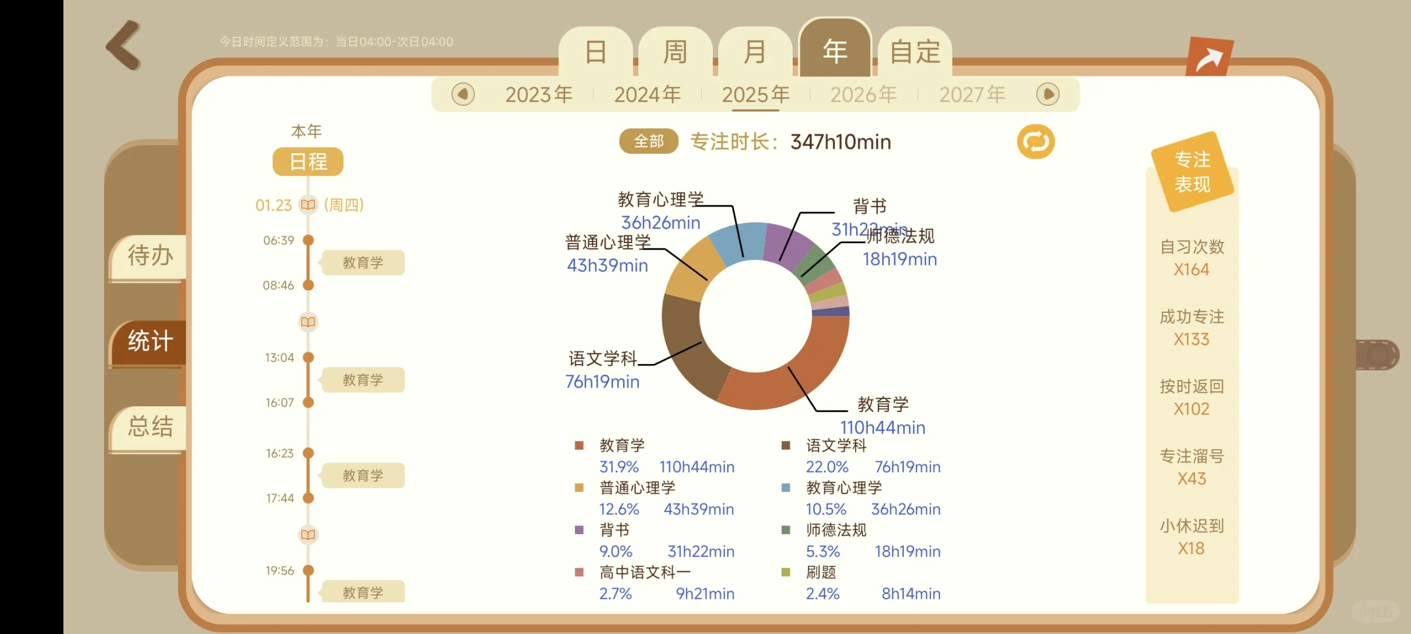Click the book icon beside 01.23

point(308,204)
